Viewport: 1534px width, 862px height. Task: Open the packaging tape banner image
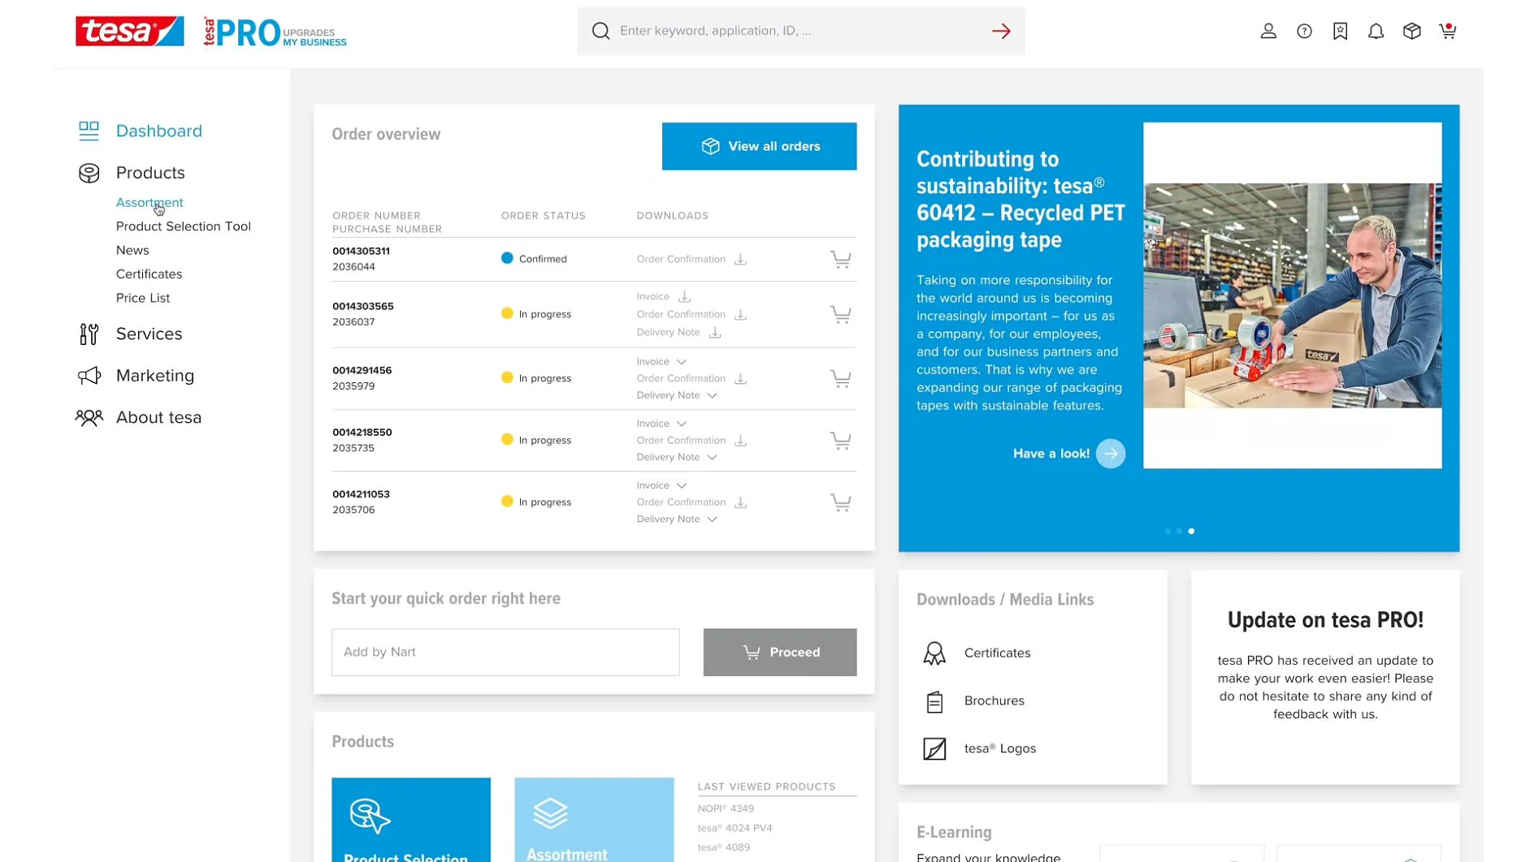pos(1292,295)
